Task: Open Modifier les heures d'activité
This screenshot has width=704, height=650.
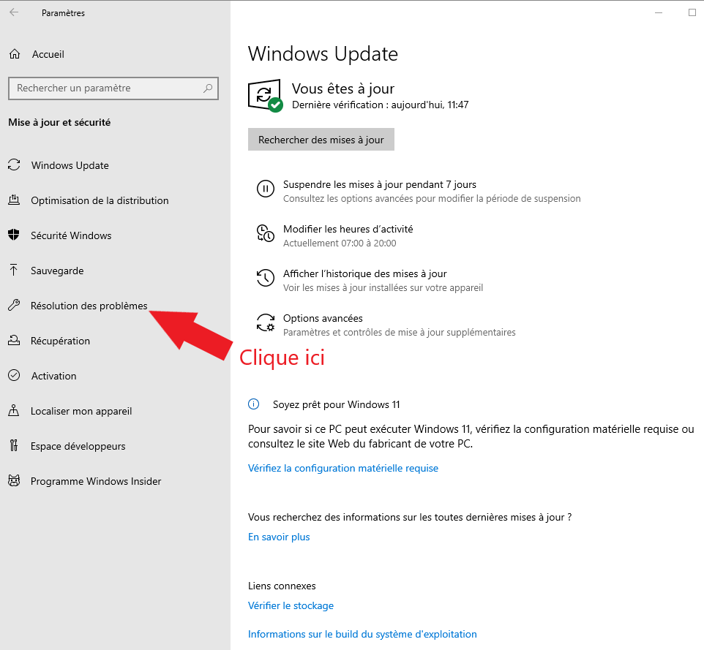Action: [348, 229]
